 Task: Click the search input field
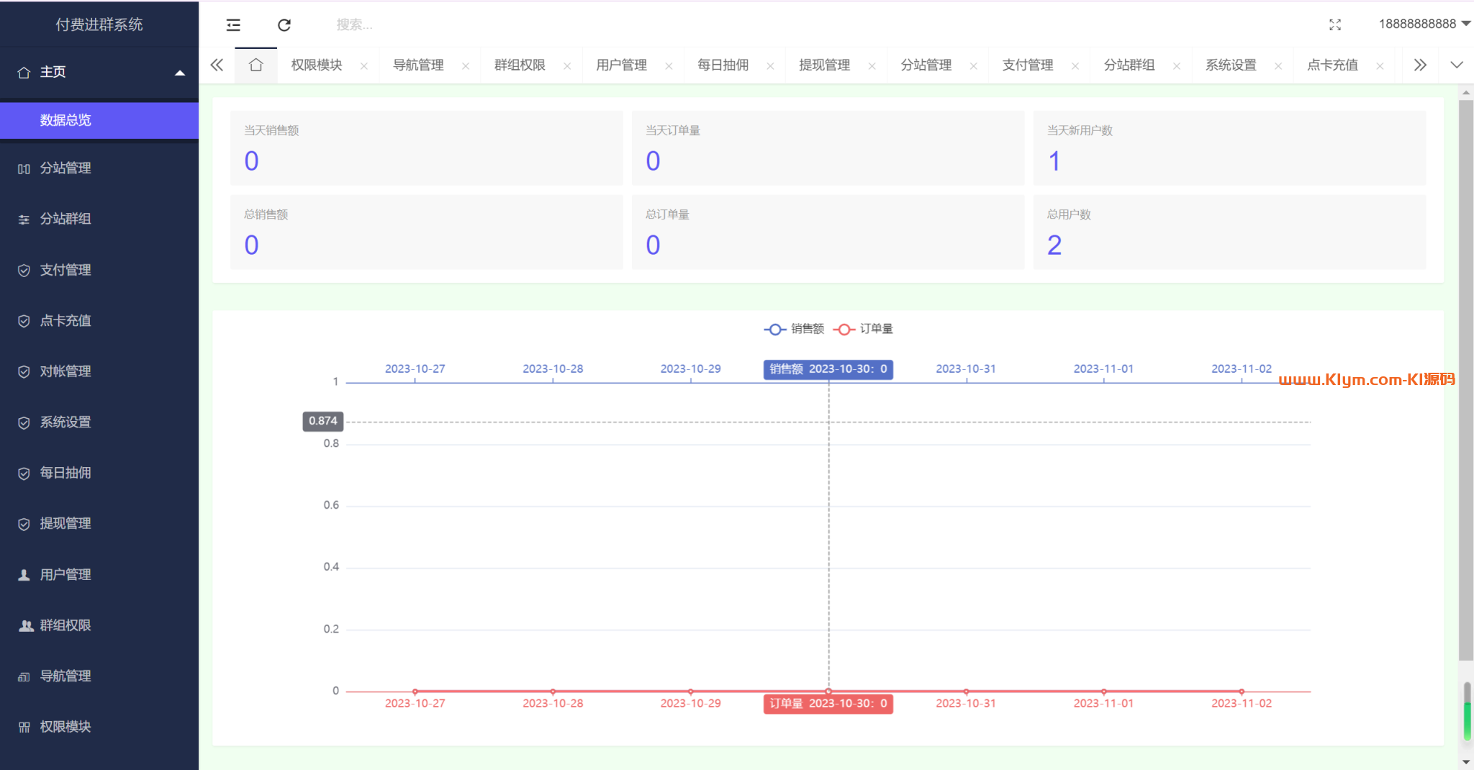tap(432, 25)
